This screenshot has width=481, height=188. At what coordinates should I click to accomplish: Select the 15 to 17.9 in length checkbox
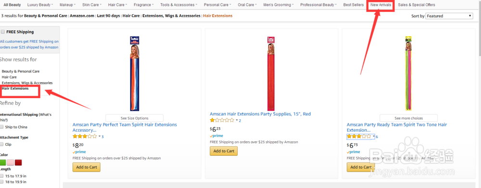point(2,176)
